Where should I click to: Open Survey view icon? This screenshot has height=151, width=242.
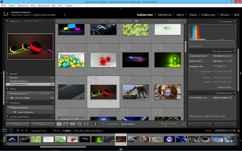pyautogui.click(x=79, y=124)
